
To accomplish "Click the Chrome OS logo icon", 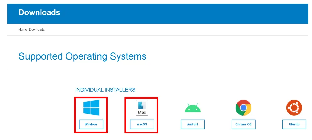I will 243,108.
